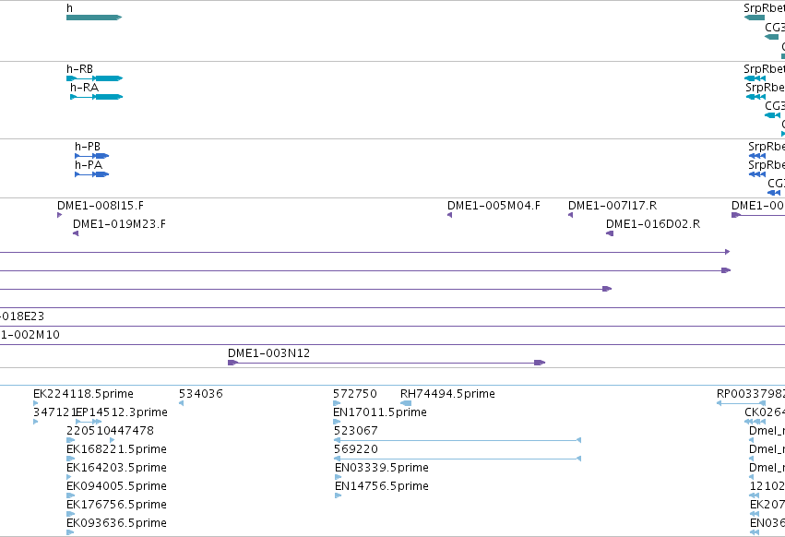
Task: Click the DME1-007I17.R label
Action: click(613, 206)
